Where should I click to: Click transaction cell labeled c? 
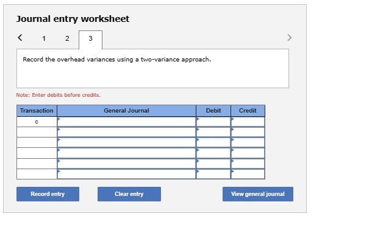click(x=37, y=122)
